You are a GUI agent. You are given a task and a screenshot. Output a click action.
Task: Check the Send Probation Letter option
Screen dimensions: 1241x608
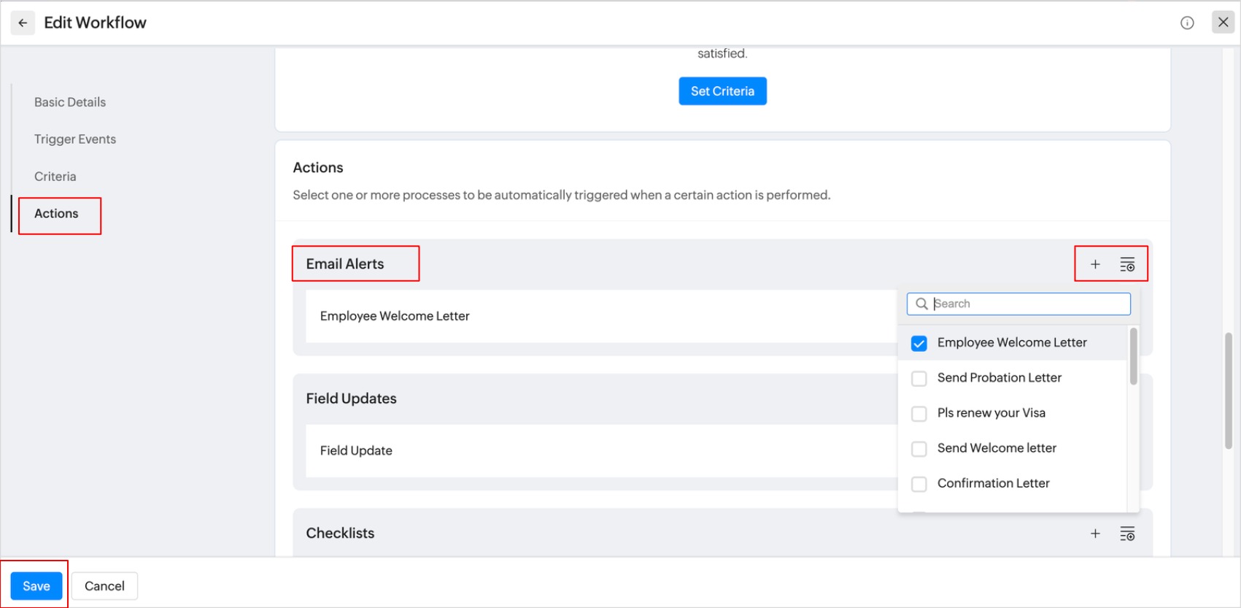coord(919,378)
